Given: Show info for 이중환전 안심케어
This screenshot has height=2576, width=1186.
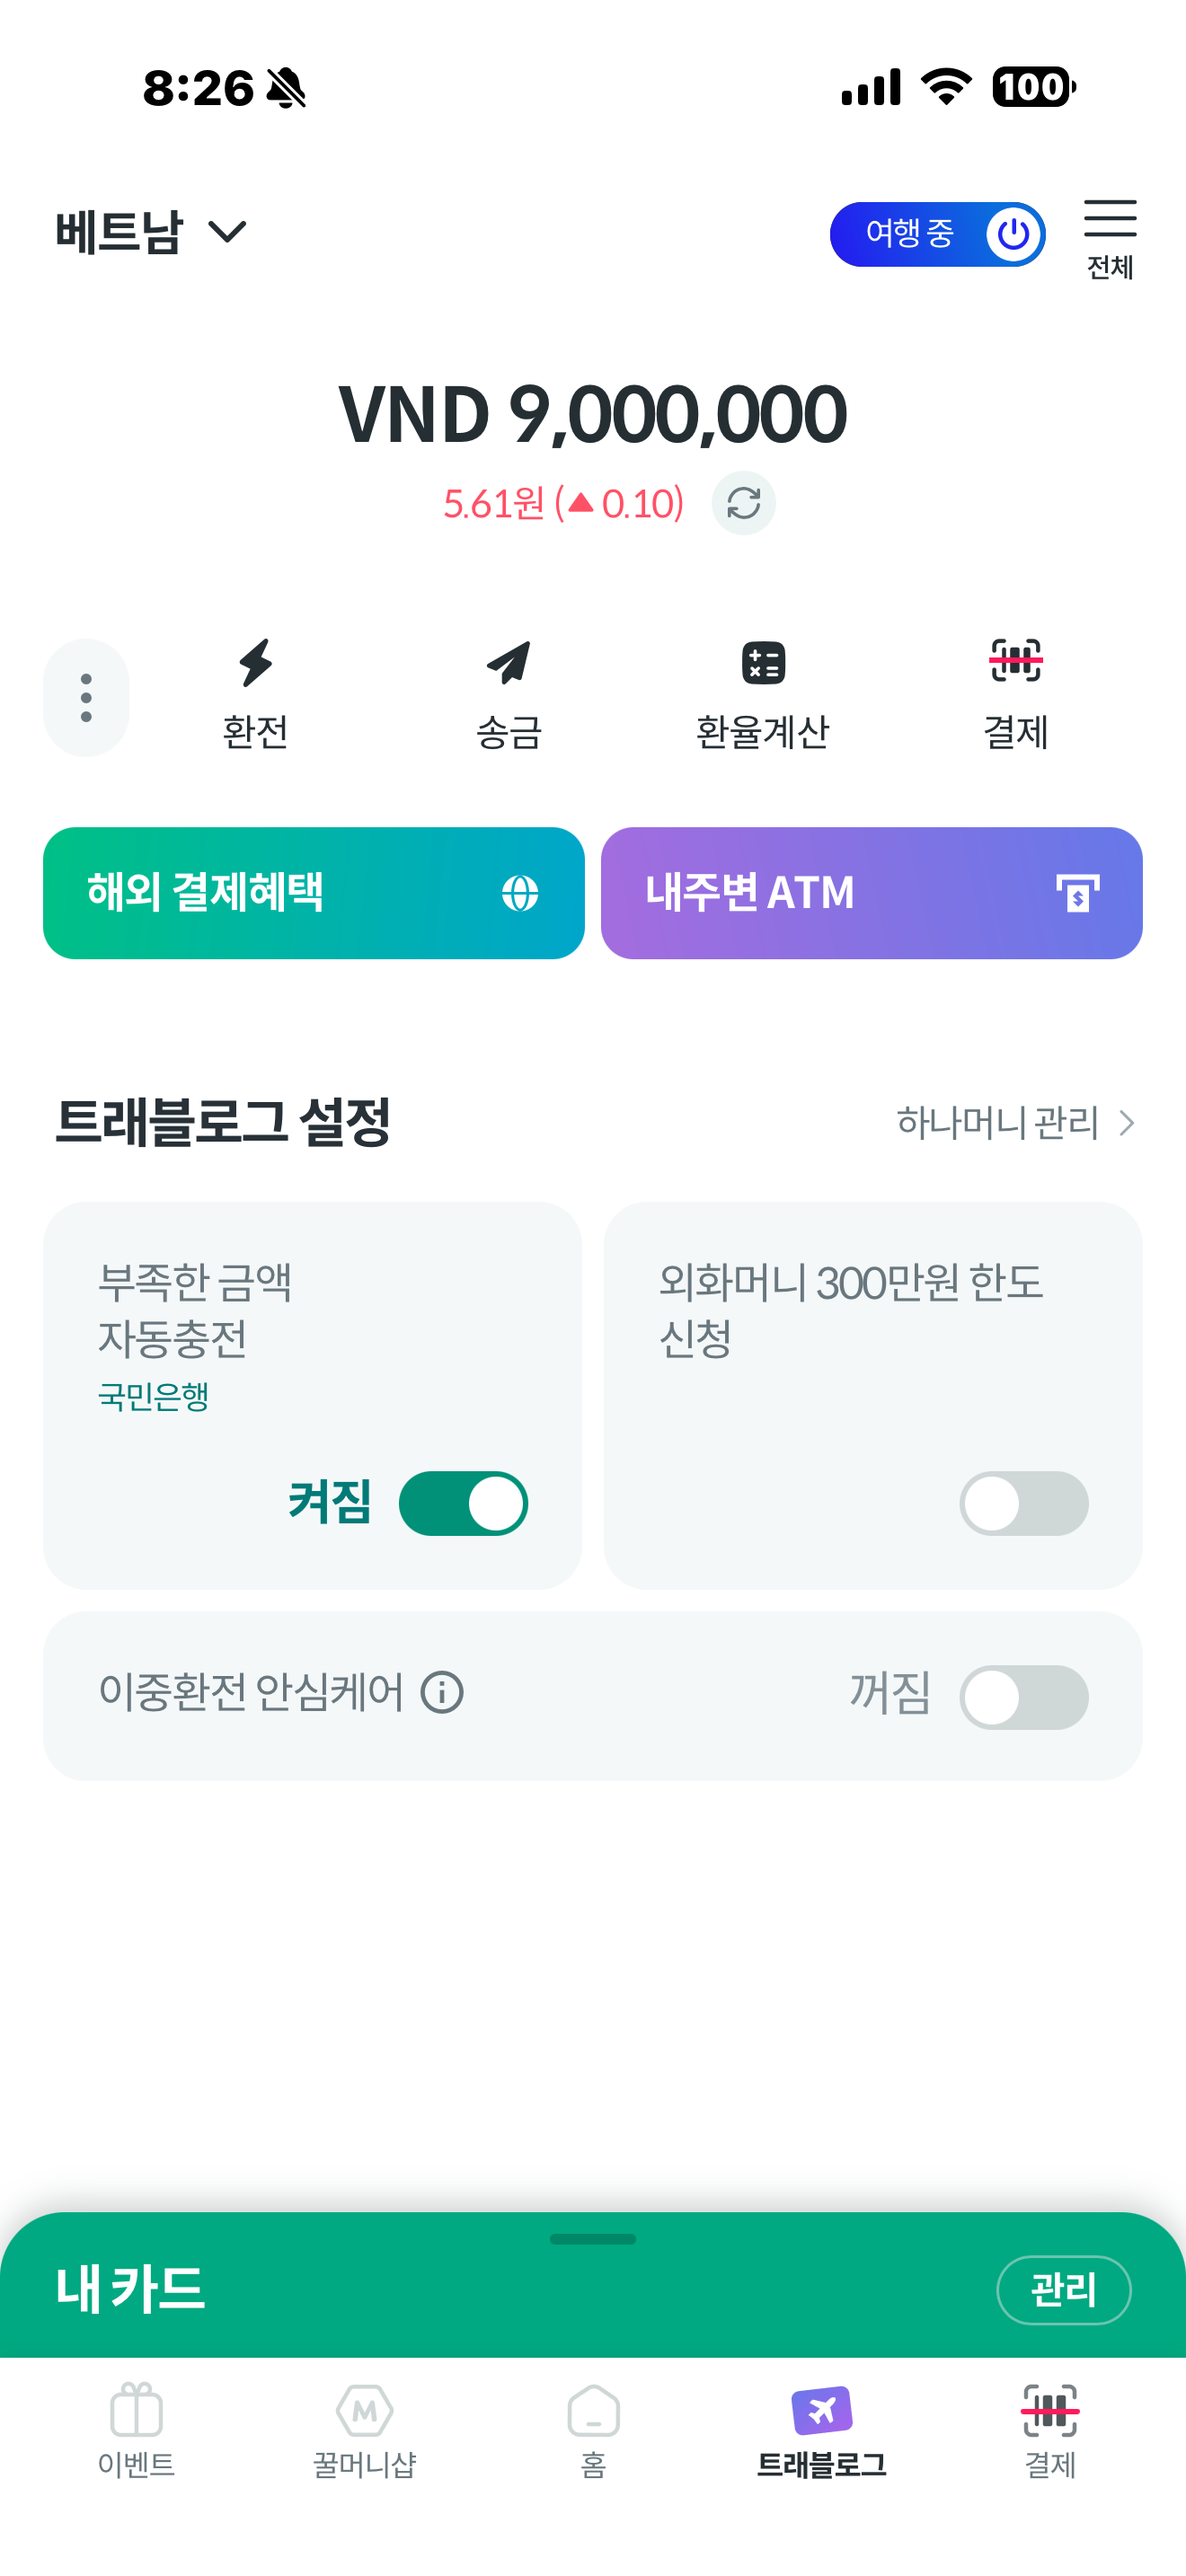Looking at the screenshot, I should [442, 1693].
